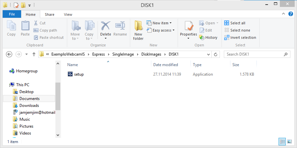Click Open in the Open group

209,23
